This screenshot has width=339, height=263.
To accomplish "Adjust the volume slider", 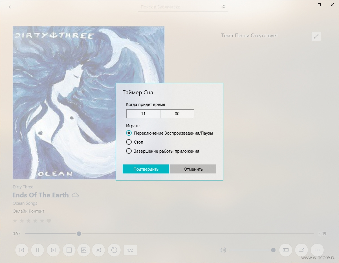I will pyautogui.click(x=252, y=250).
